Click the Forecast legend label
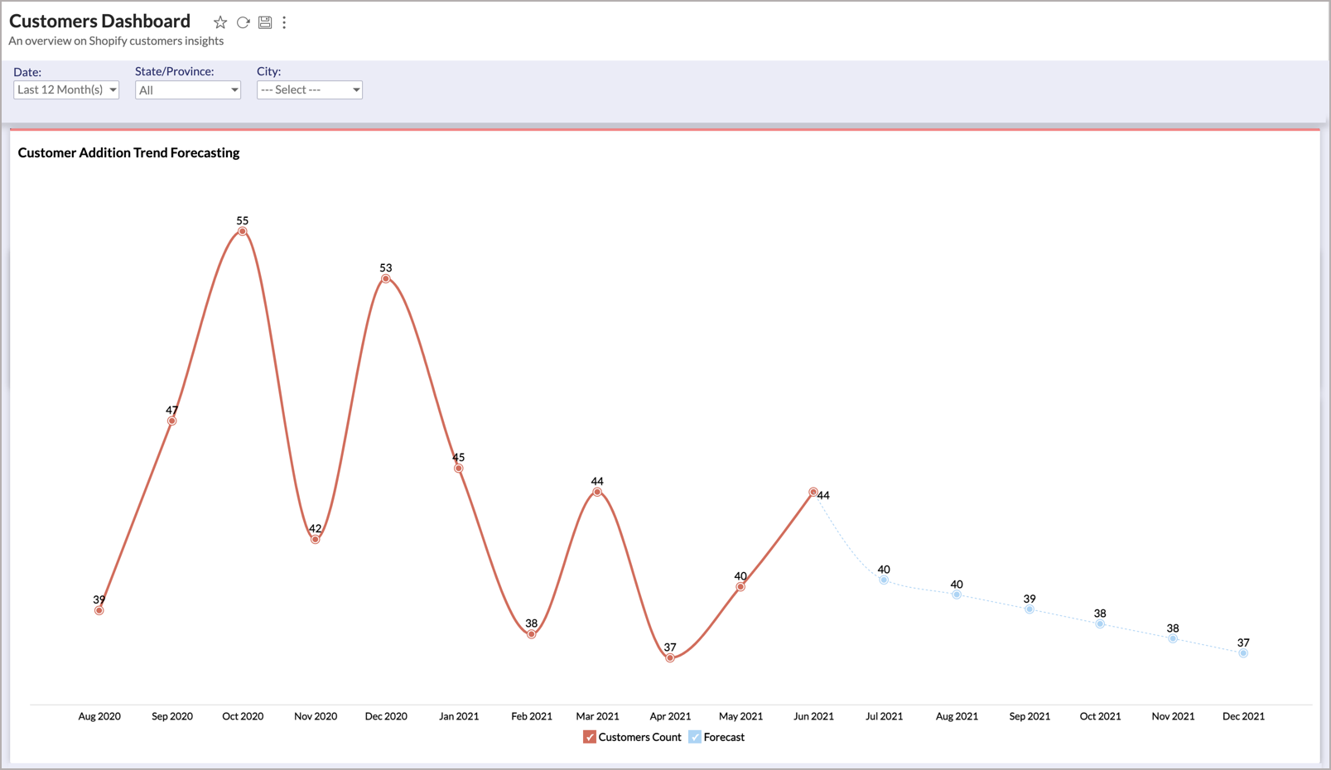The width and height of the screenshot is (1331, 770). click(724, 737)
